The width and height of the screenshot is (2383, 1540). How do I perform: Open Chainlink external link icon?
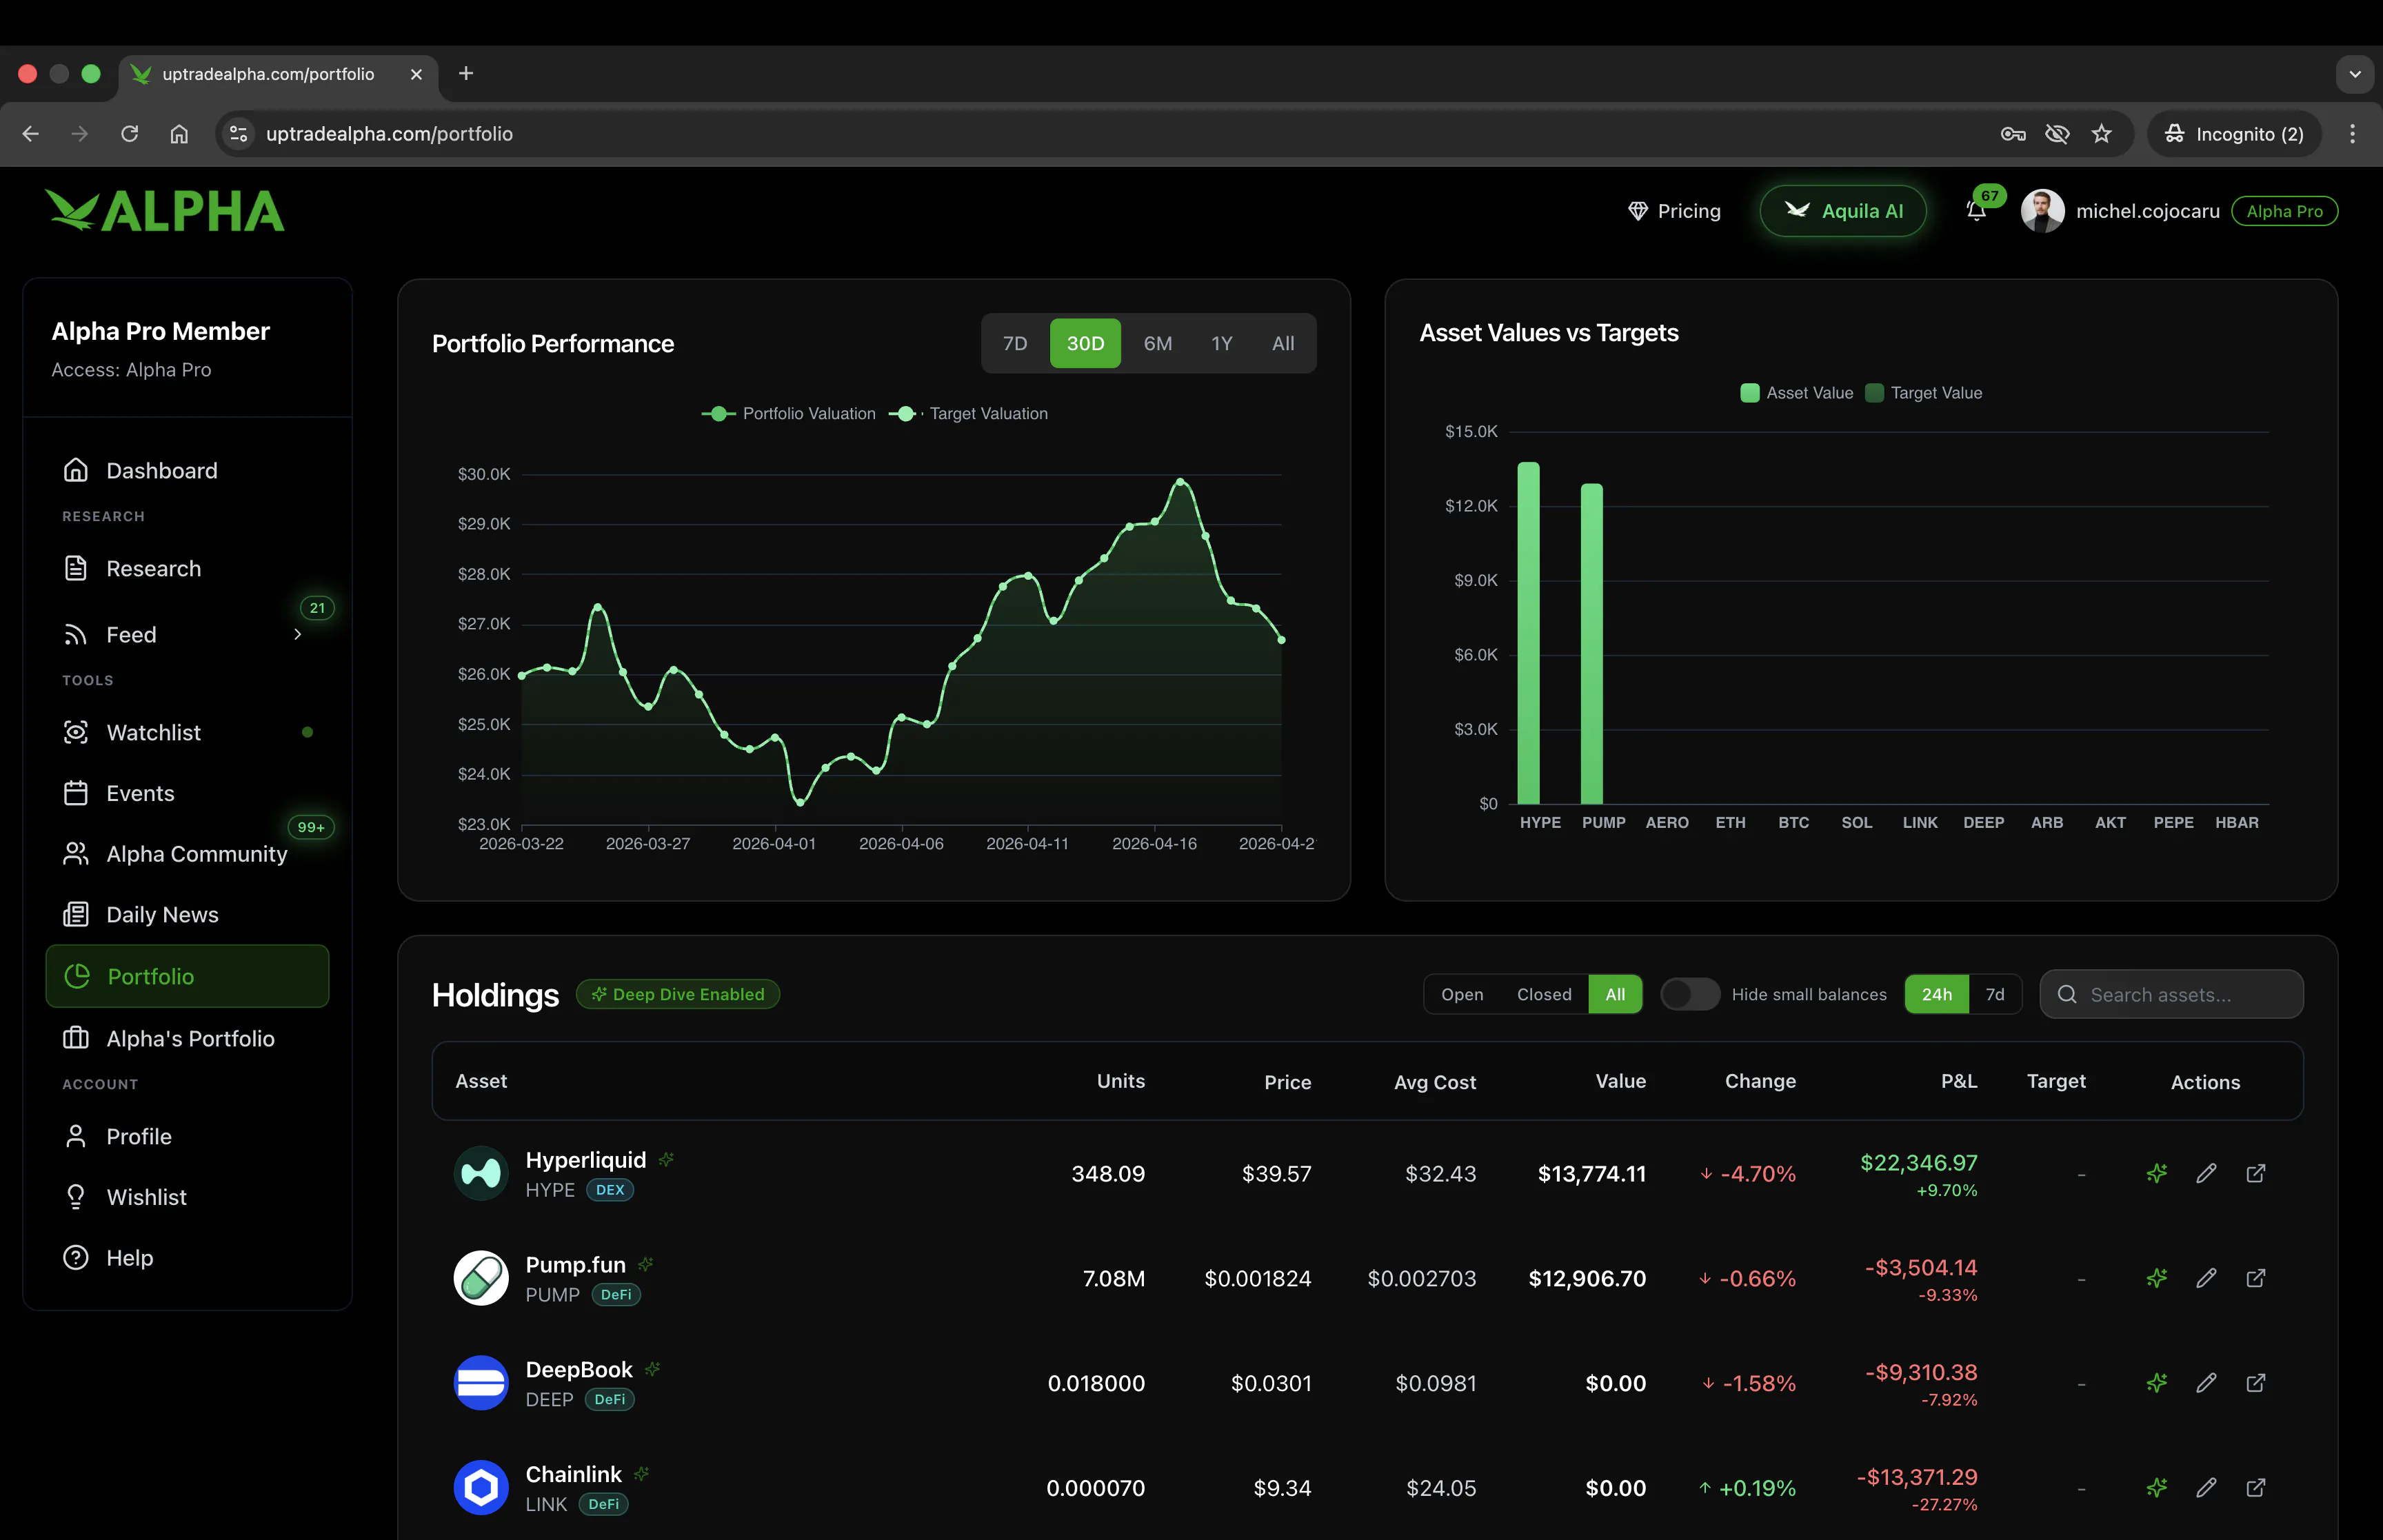tap(2256, 1488)
